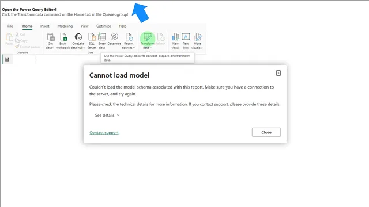Screen dimensions: 369x207
Task: Expand the Transform data dropdown arrow
Action: pos(150,48)
